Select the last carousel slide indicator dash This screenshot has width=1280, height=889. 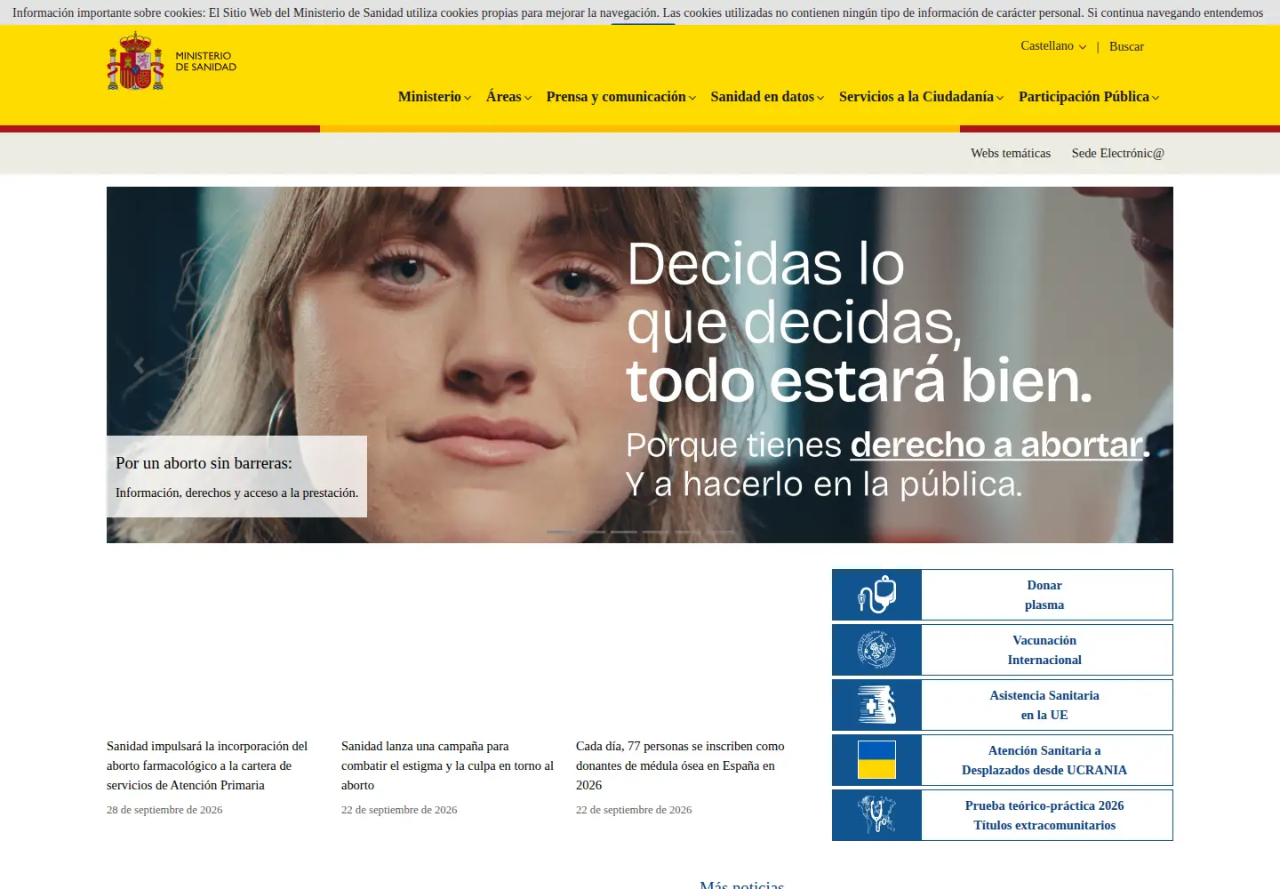pyautogui.click(x=720, y=532)
